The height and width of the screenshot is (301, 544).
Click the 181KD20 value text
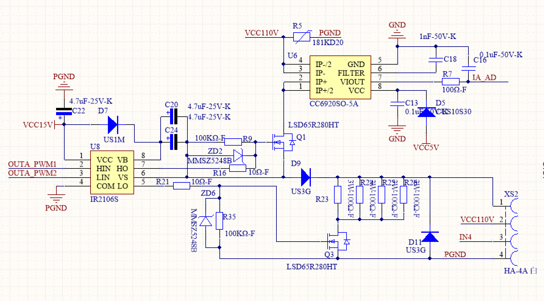[x=328, y=43]
